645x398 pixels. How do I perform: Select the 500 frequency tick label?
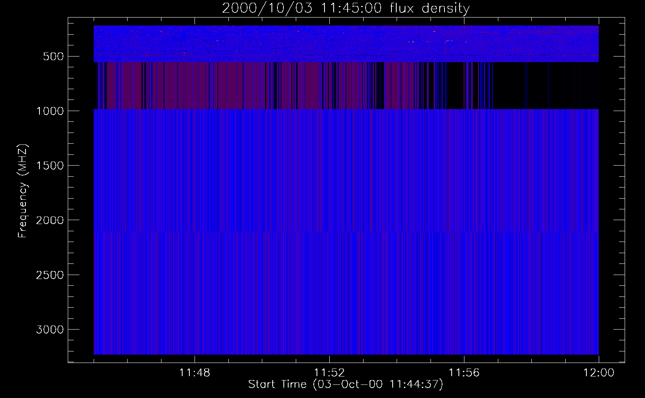(x=53, y=57)
